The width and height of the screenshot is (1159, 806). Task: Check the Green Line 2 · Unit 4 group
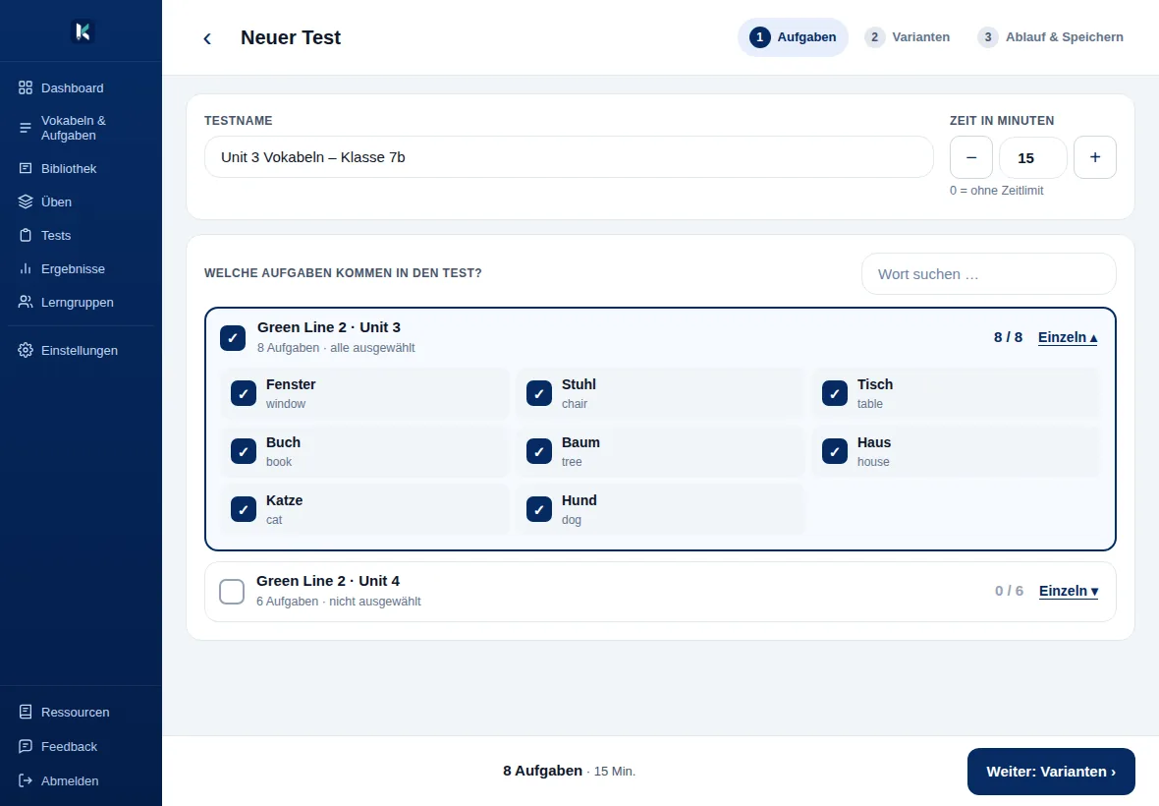[x=232, y=592]
